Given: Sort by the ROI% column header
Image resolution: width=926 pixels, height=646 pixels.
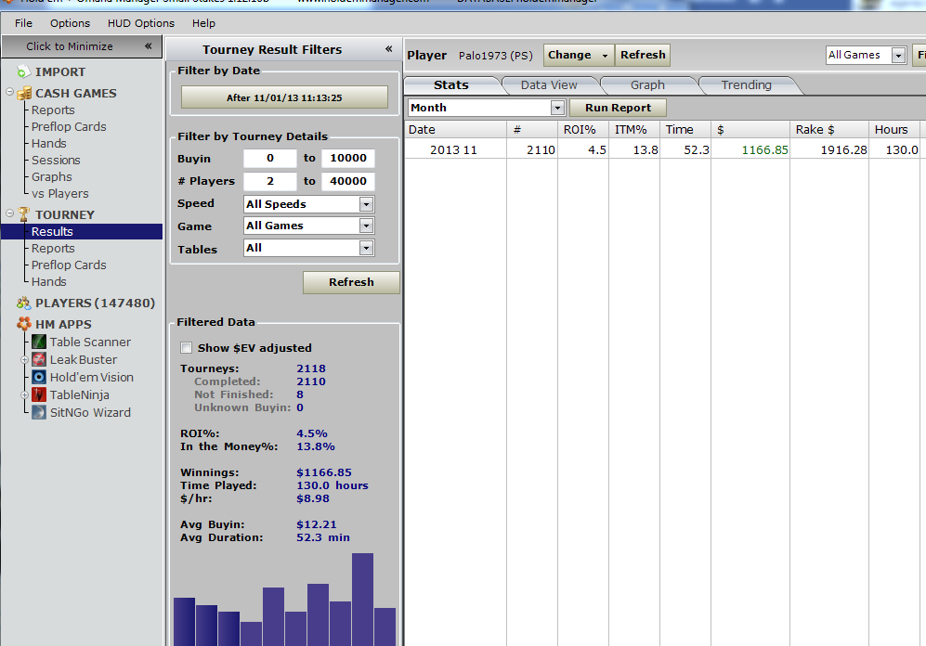Looking at the screenshot, I should pyautogui.click(x=583, y=130).
